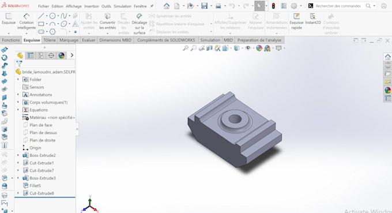Viewport: 392px width, 213px height.
Task: Select Cotation intelligente tool
Action: 27,21
